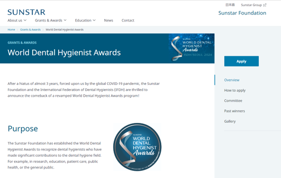Select Overview in the sidebar
This screenshot has width=281, height=178.
(232, 80)
